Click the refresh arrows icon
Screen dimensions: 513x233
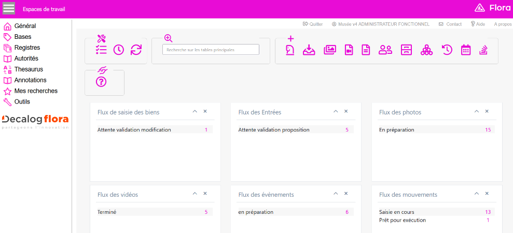point(136,50)
